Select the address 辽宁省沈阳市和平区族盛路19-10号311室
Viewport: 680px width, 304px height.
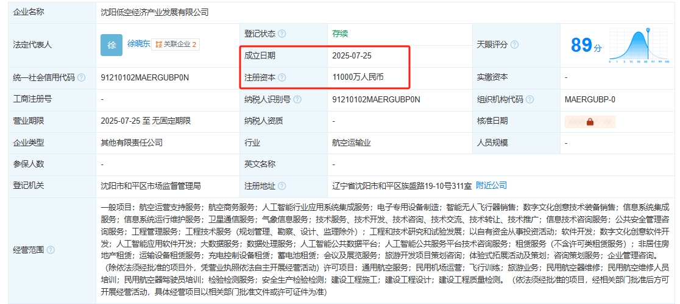coord(402,186)
